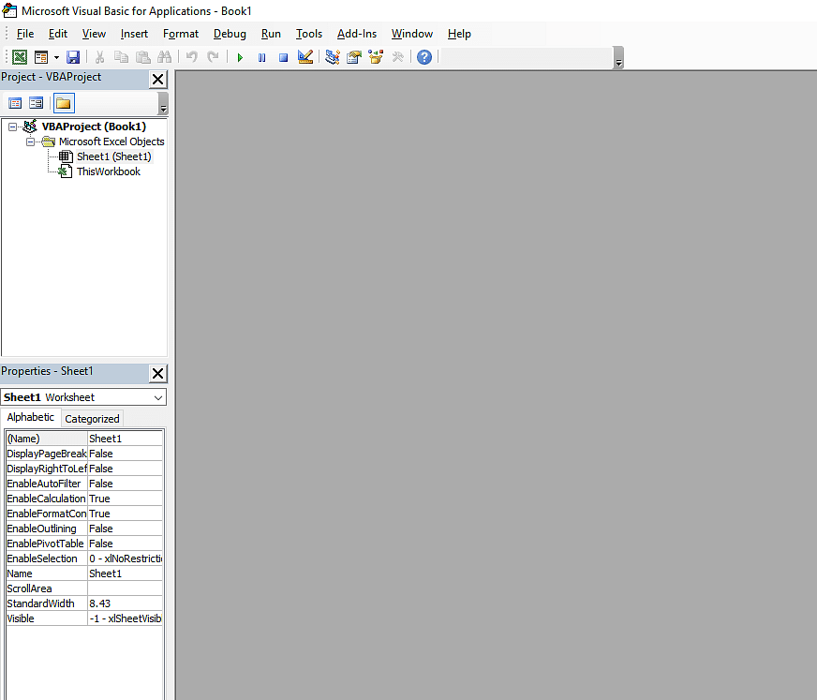Toggle Design Mode icon
This screenshot has width=817, height=700.
(305, 57)
